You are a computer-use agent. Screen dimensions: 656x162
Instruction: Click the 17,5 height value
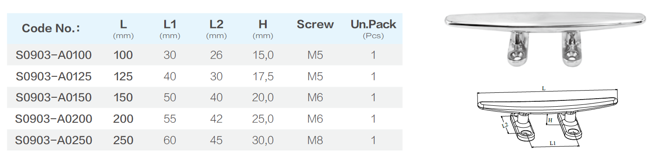[263, 76]
